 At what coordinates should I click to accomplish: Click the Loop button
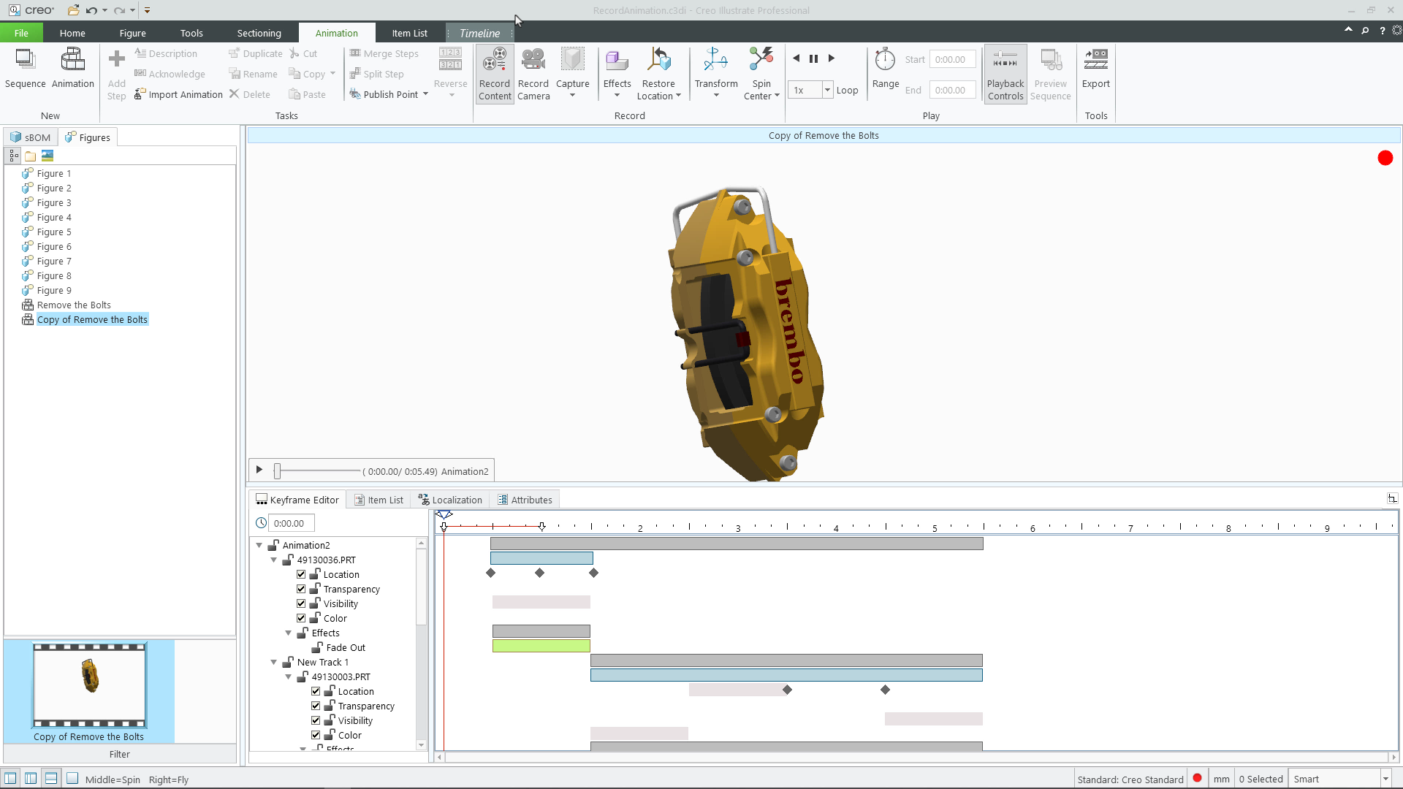coord(847,90)
